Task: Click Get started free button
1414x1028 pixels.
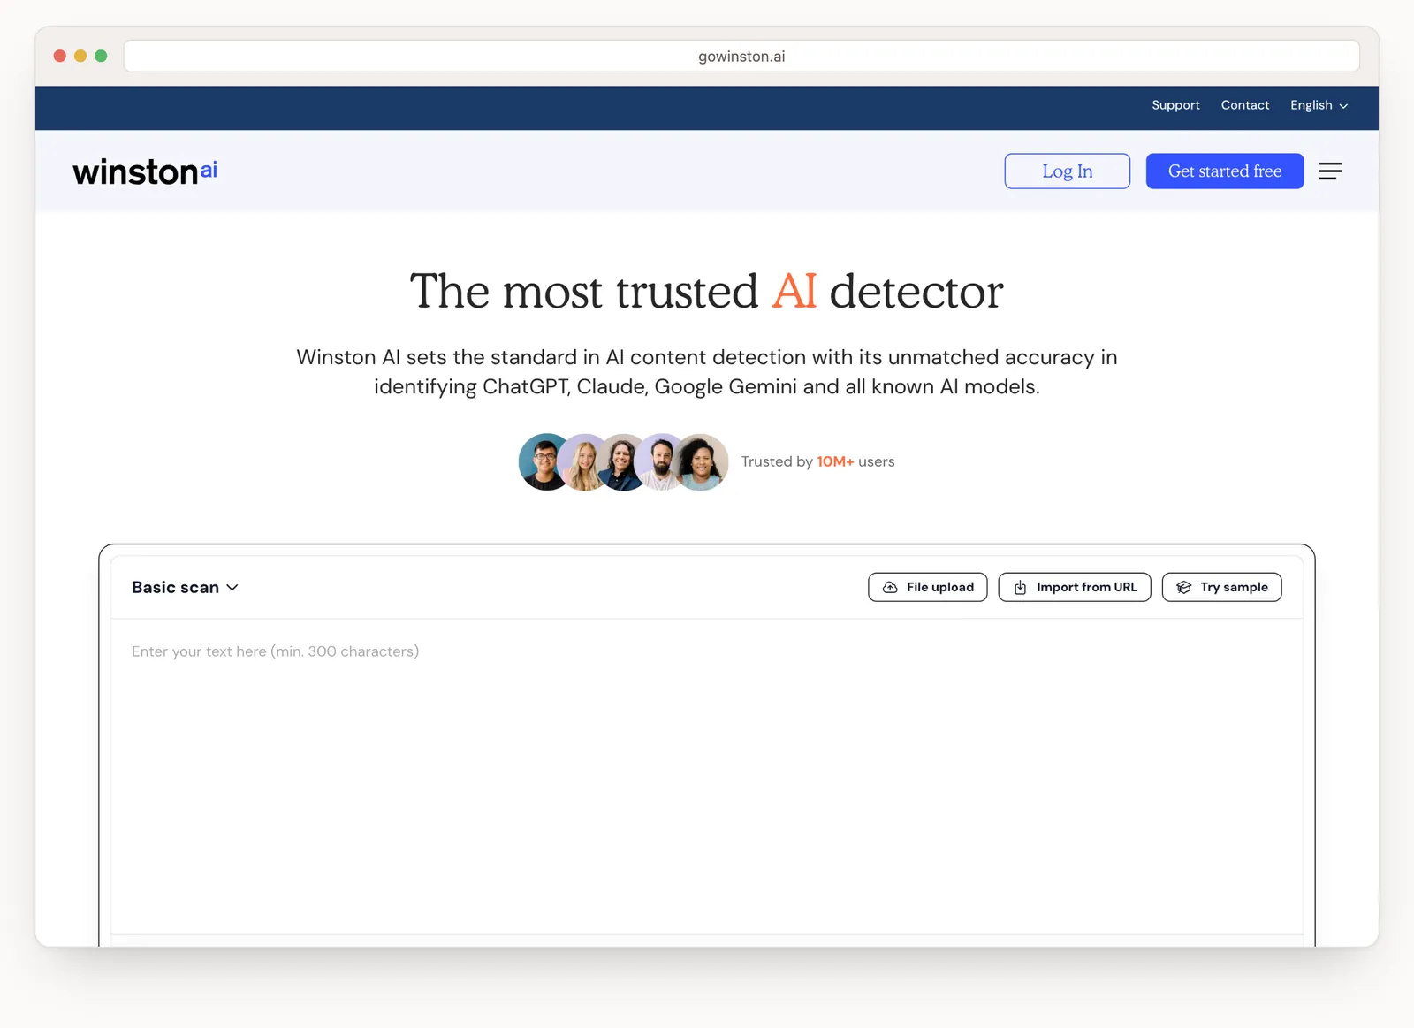Action: click(1225, 171)
